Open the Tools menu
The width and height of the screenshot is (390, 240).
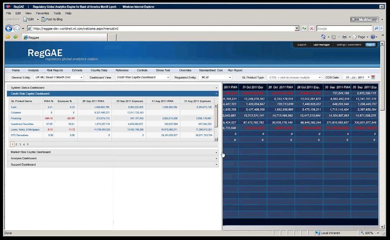click(57, 13)
